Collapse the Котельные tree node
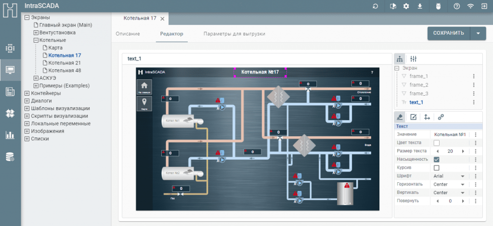Screen dimensions: 493x226 point(36,40)
